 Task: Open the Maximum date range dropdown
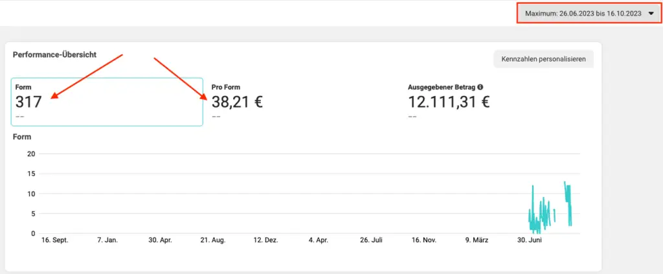pyautogui.click(x=589, y=14)
